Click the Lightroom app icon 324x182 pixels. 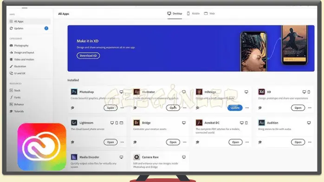click(x=74, y=123)
